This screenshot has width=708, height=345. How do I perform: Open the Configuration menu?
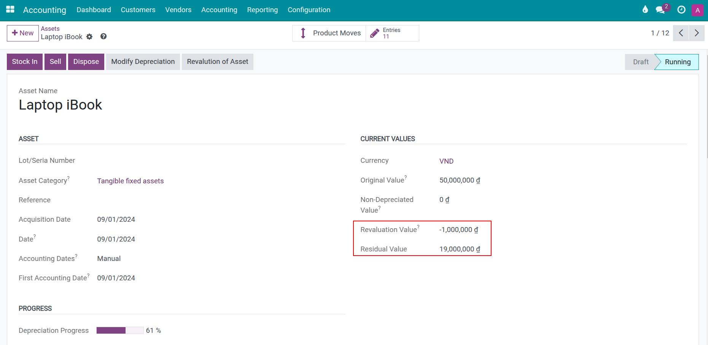coord(309,10)
